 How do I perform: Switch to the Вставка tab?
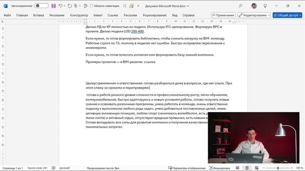[x=39, y=15]
